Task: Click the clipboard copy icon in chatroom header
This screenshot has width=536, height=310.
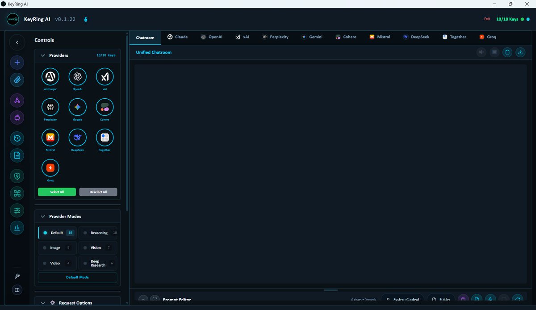Action: click(507, 52)
